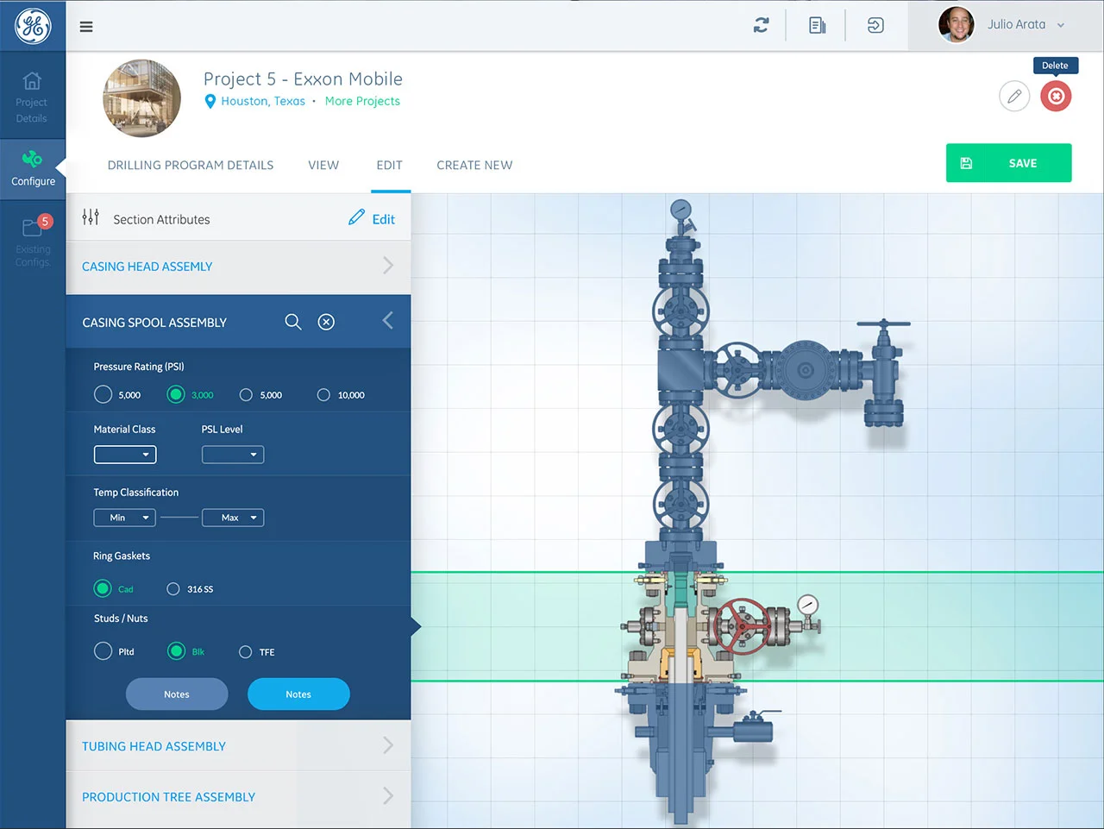Open More Projects link
The height and width of the screenshot is (829, 1104).
pos(362,101)
